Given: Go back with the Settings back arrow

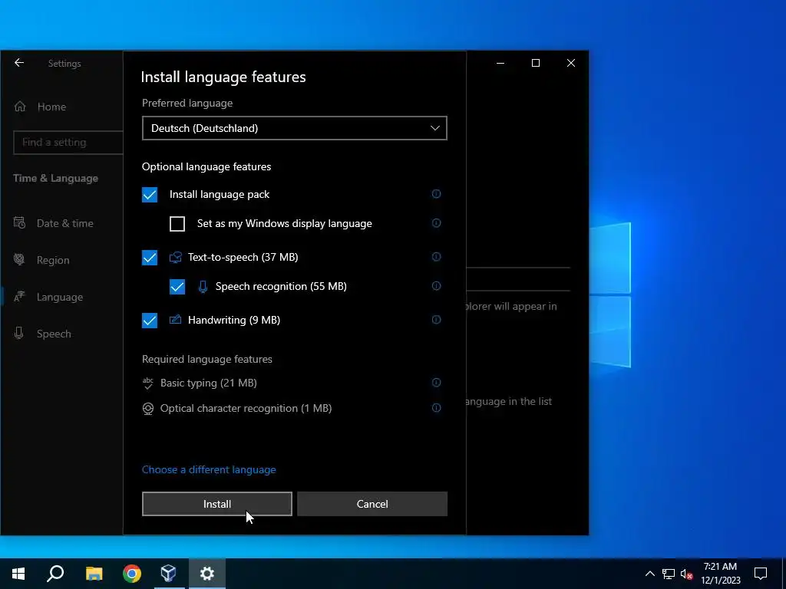Looking at the screenshot, I should 19,63.
